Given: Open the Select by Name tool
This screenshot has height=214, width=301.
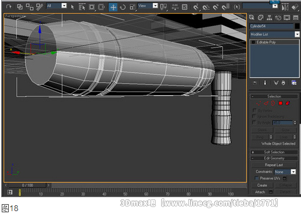Looking at the screenshot, I should click(82, 7).
